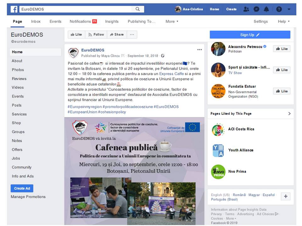Click the search magnifier icon
The width and height of the screenshot is (302, 226).
(x=137, y=9)
